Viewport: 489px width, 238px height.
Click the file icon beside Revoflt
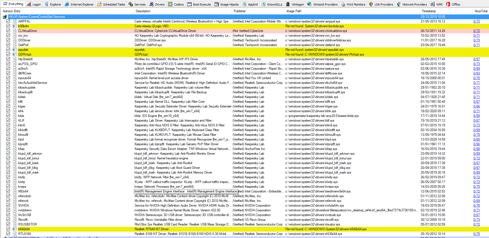point(15,220)
